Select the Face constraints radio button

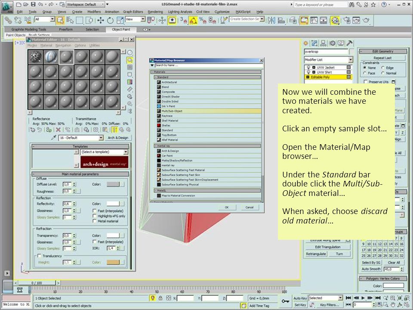(x=365, y=73)
